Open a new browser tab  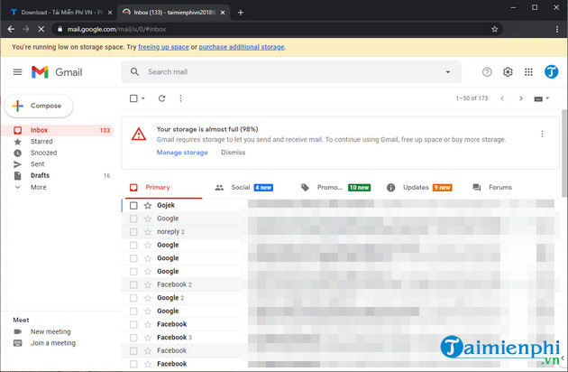point(240,13)
